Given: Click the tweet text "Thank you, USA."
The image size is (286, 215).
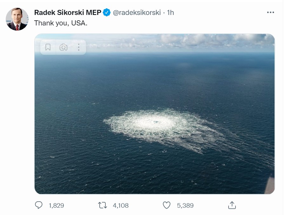Looking at the screenshot, I should point(60,23).
